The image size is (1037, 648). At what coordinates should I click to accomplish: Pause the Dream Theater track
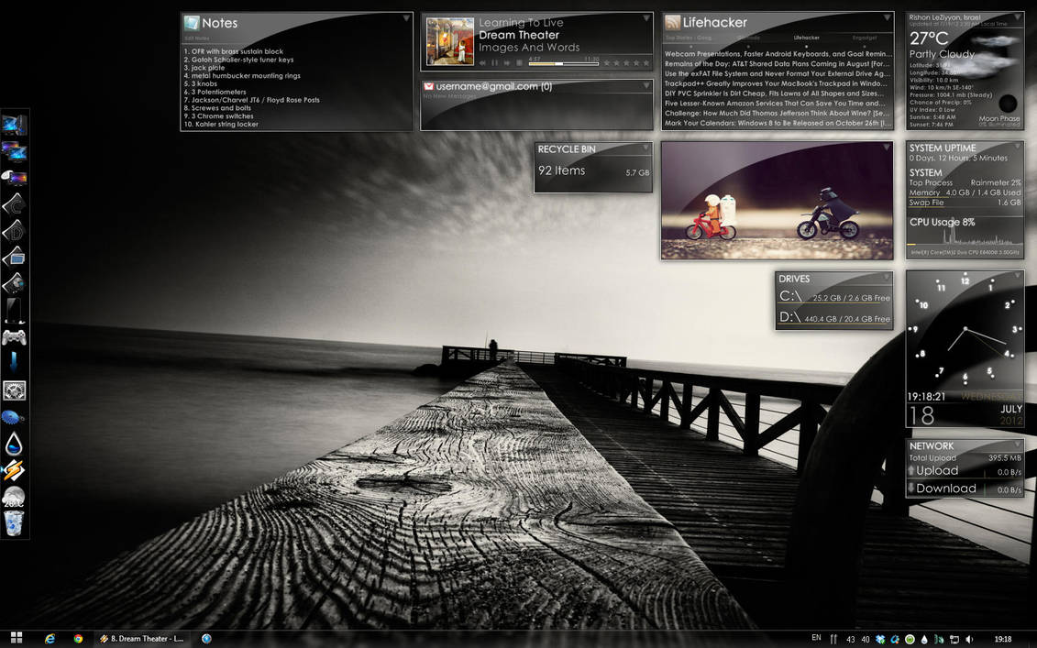point(494,63)
